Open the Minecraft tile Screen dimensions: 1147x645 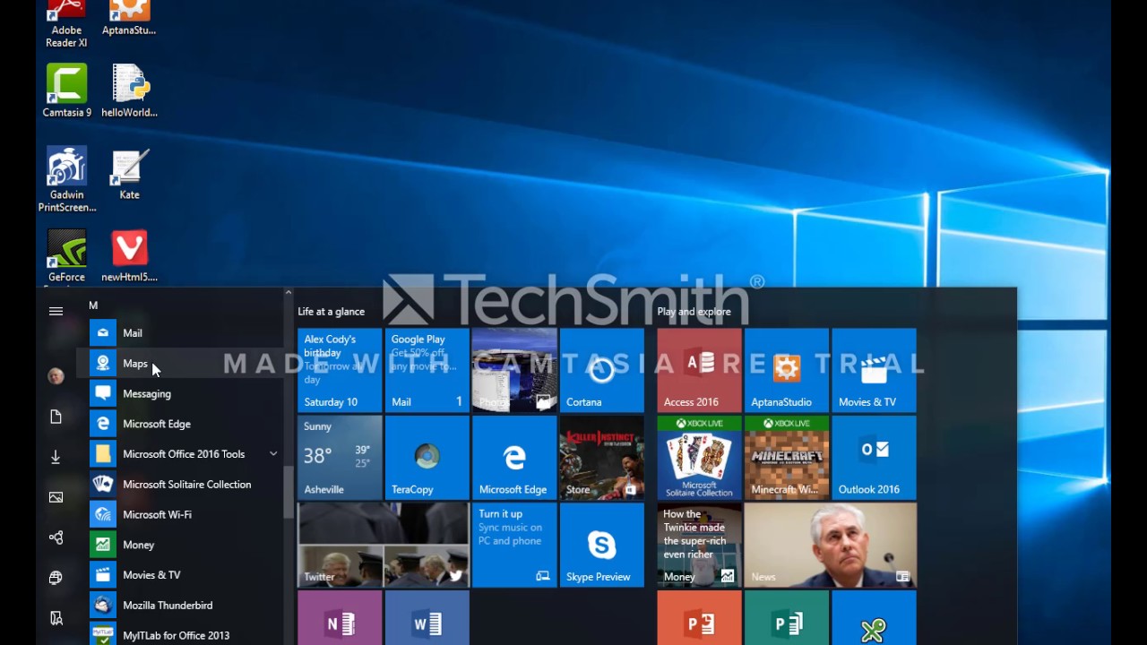coord(787,458)
